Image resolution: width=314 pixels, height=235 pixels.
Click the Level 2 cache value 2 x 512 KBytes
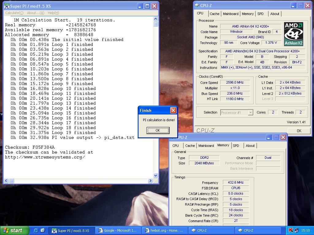tap(290, 93)
